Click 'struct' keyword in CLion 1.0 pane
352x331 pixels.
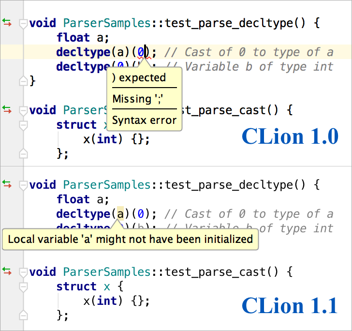click(76, 125)
